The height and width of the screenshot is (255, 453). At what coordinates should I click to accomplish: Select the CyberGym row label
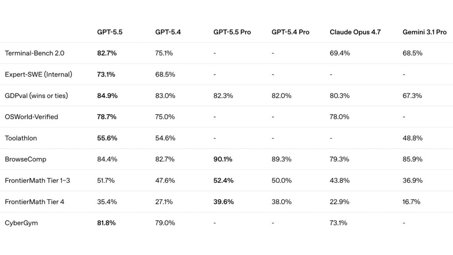[21, 223]
